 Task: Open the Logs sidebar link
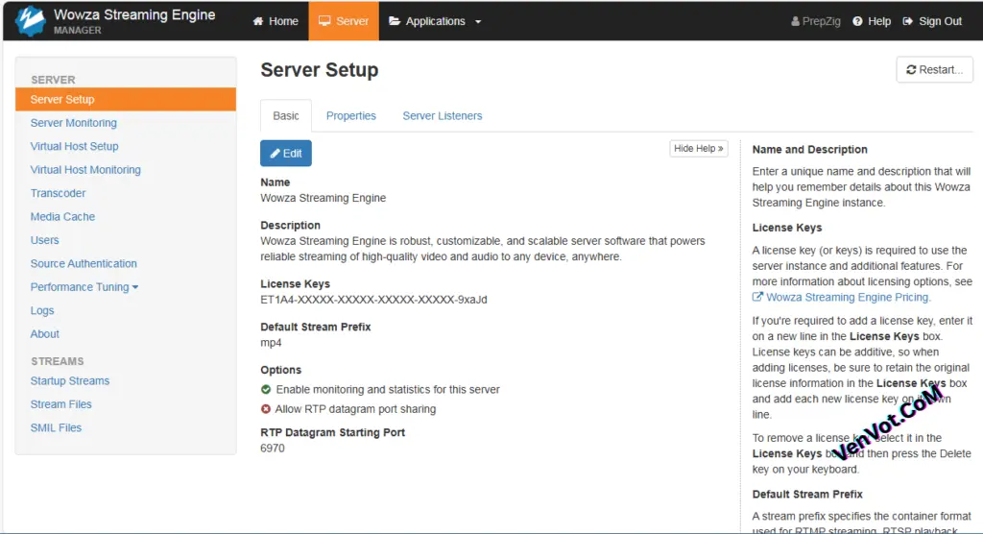[x=42, y=310]
